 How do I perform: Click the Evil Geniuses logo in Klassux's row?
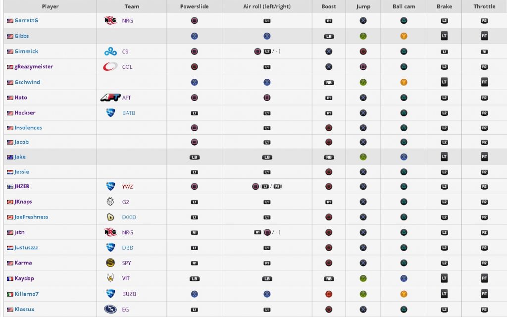click(x=110, y=309)
